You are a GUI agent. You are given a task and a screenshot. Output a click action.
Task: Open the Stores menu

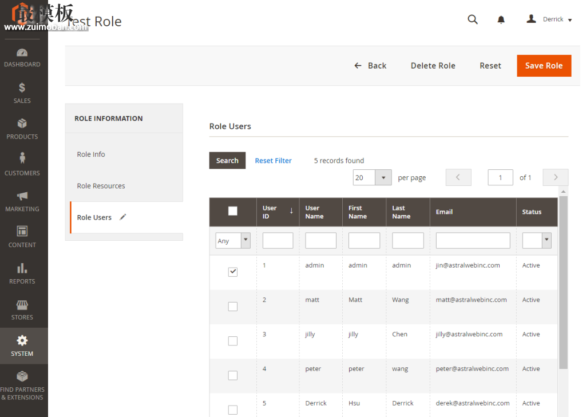point(22,310)
